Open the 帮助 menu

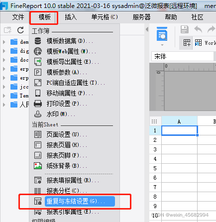click(x=171, y=17)
